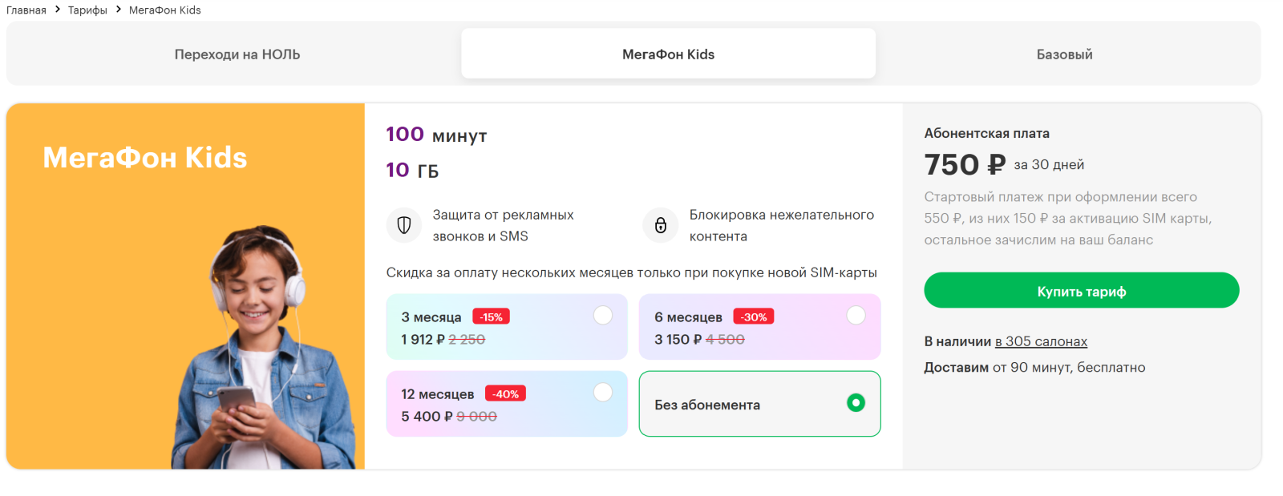The width and height of the screenshot is (1283, 496).
Task: Click the -30% discount badge
Action: (753, 317)
